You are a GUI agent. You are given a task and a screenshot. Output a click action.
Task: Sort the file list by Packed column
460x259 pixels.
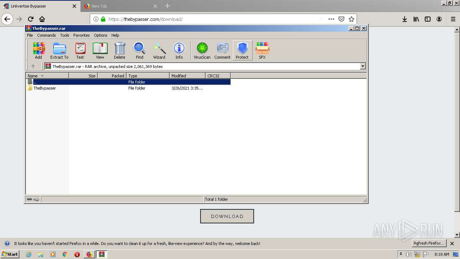tap(112, 76)
